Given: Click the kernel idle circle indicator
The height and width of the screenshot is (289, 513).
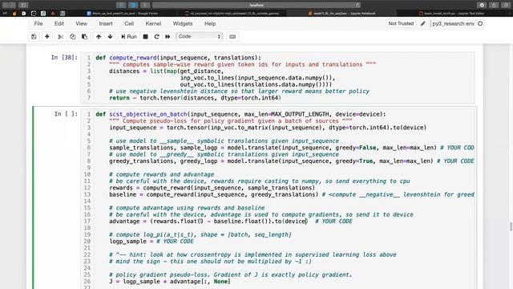Looking at the screenshot, I should click(x=480, y=23).
